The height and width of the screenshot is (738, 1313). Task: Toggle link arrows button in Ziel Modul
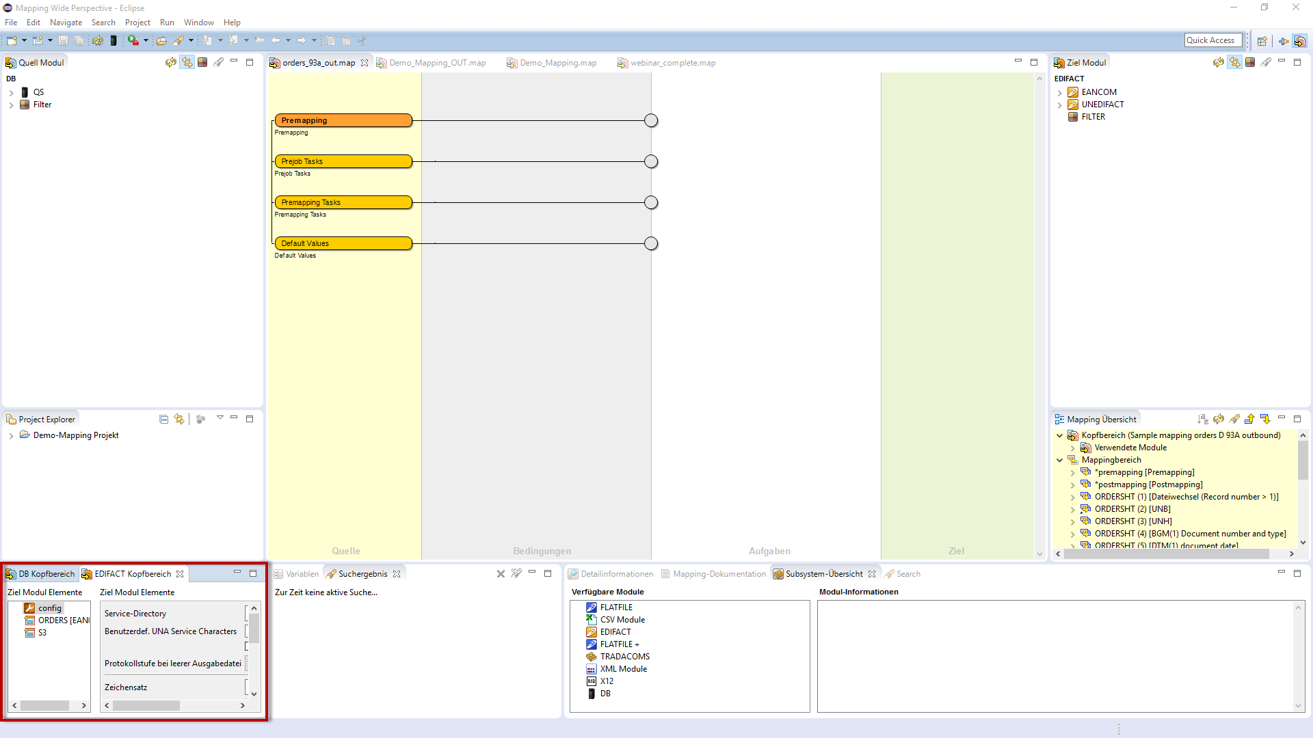[x=1234, y=62]
